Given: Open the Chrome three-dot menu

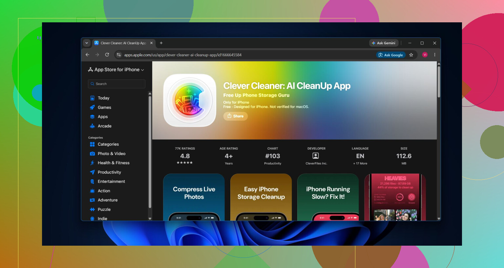Looking at the screenshot, I should (435, 55).
